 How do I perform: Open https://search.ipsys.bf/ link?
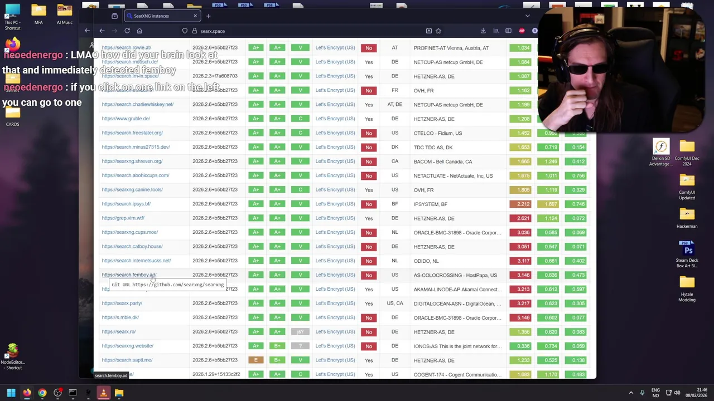tap(126, 204)
